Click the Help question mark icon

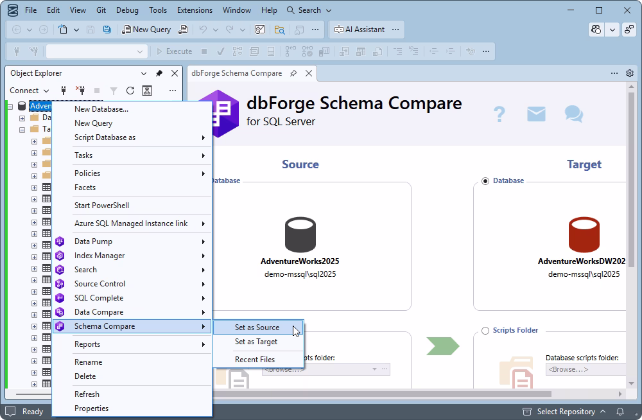[499, 114]
